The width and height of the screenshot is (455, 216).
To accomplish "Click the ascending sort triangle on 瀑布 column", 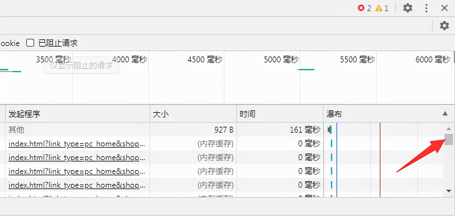I will click(445, 113).
